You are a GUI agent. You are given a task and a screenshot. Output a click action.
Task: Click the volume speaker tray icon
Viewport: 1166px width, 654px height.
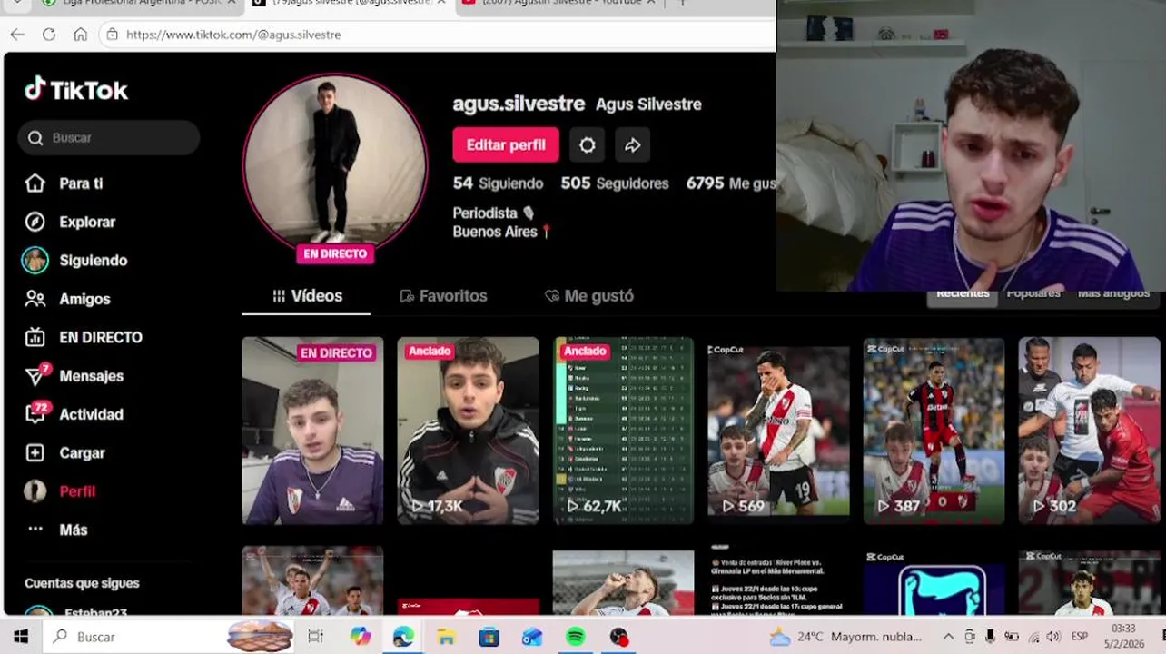pos(1053,637)
